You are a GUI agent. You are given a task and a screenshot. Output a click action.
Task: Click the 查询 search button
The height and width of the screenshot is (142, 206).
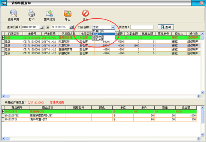[166, 27]
